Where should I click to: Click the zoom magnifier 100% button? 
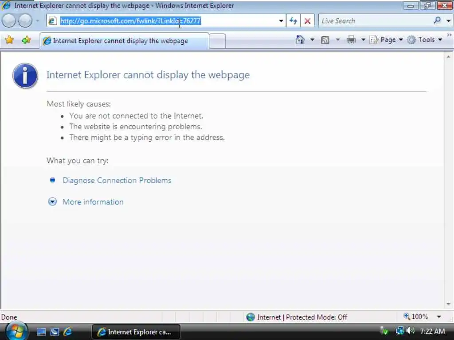[415, 317]
